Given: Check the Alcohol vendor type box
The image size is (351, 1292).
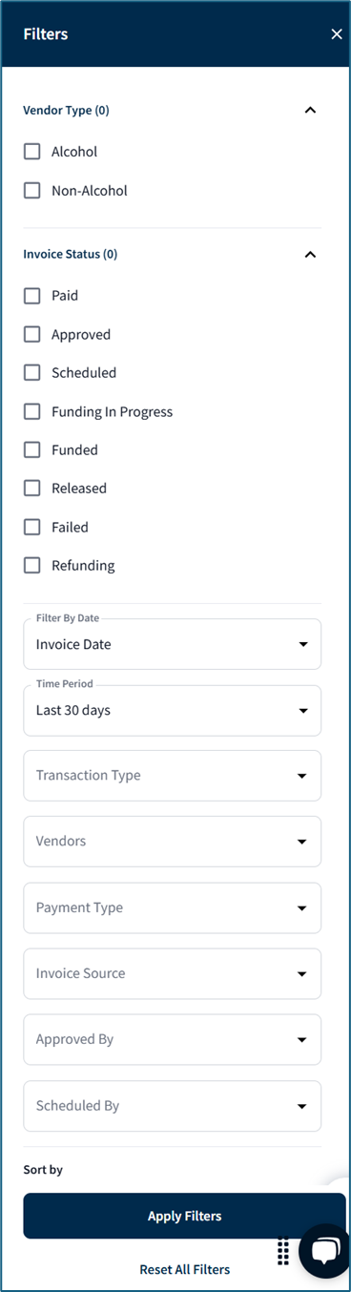Looking at the screenshot, I should click(32, 152).
